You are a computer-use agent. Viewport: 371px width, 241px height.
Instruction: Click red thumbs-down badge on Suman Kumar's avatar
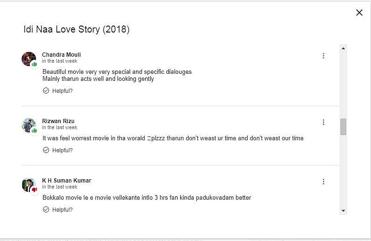coord(34,189)
